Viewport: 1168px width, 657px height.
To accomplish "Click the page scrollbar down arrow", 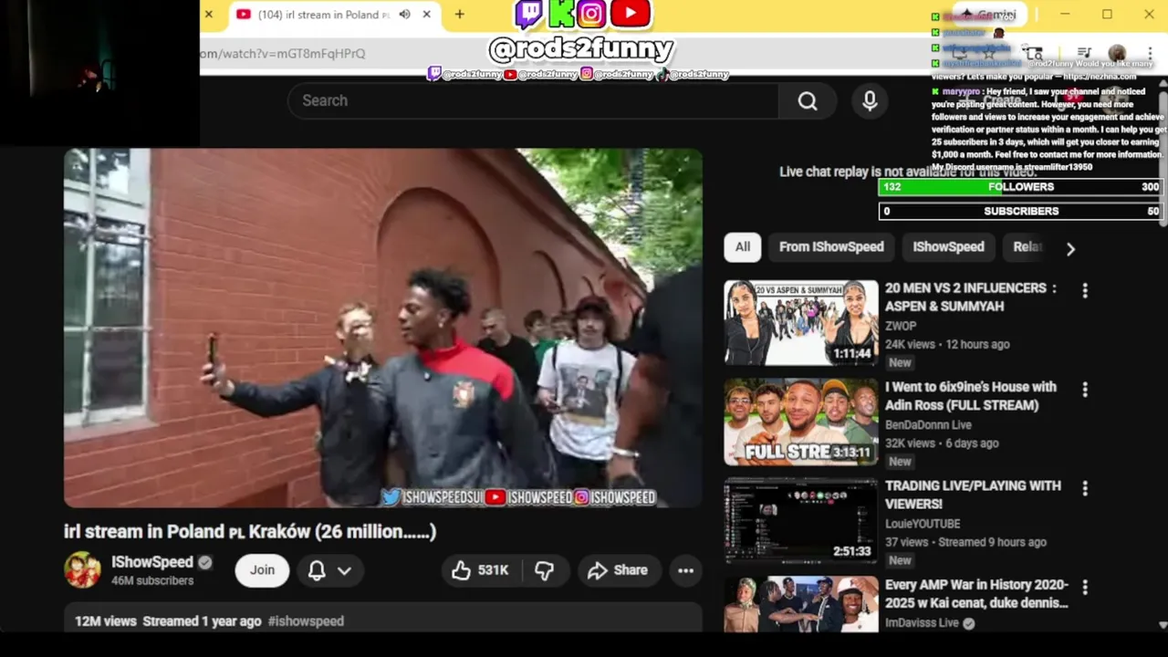I will [1163, 625].
